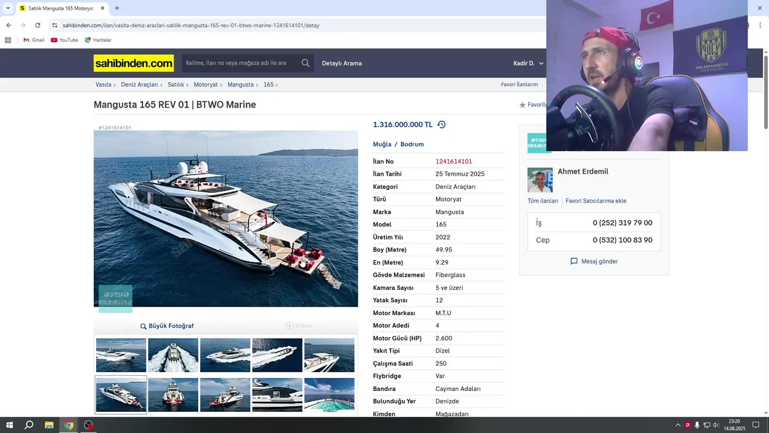Image resolution: width=769 pixels, height=433 pixels.
Task: Click the listing number 1241614101
Action: tap(454, 161)
